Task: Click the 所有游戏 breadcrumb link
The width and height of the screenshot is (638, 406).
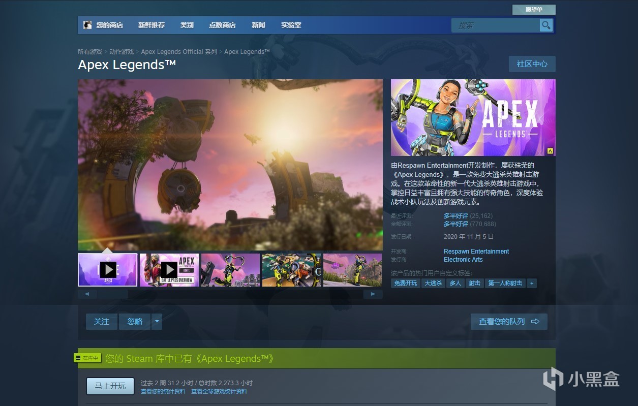Action: [x=90, y=52]
